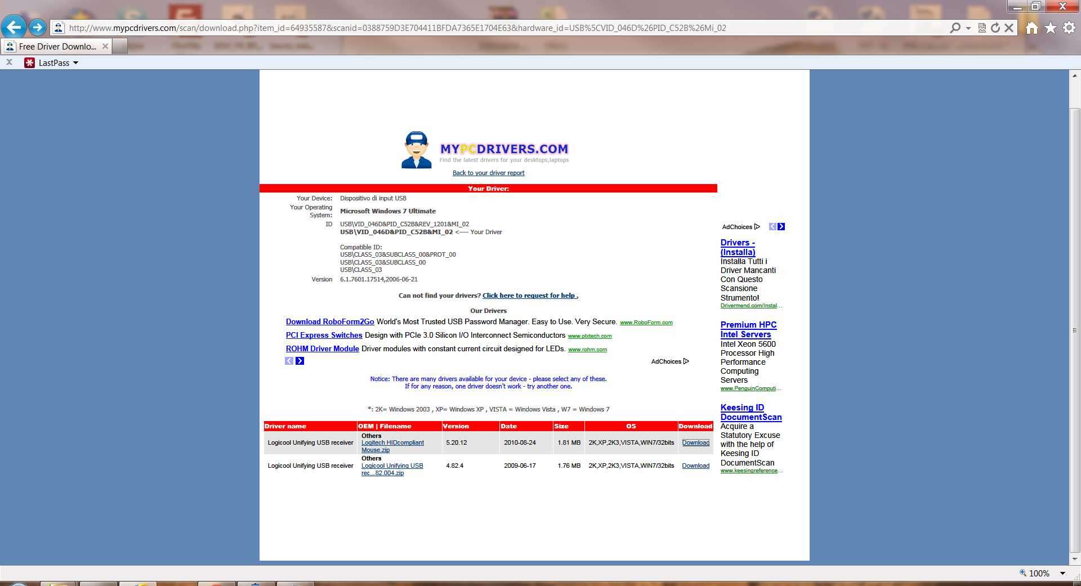1081x586 pixels.
Task: Refresh the page with the reload icon
Action: tap(995, 28)
